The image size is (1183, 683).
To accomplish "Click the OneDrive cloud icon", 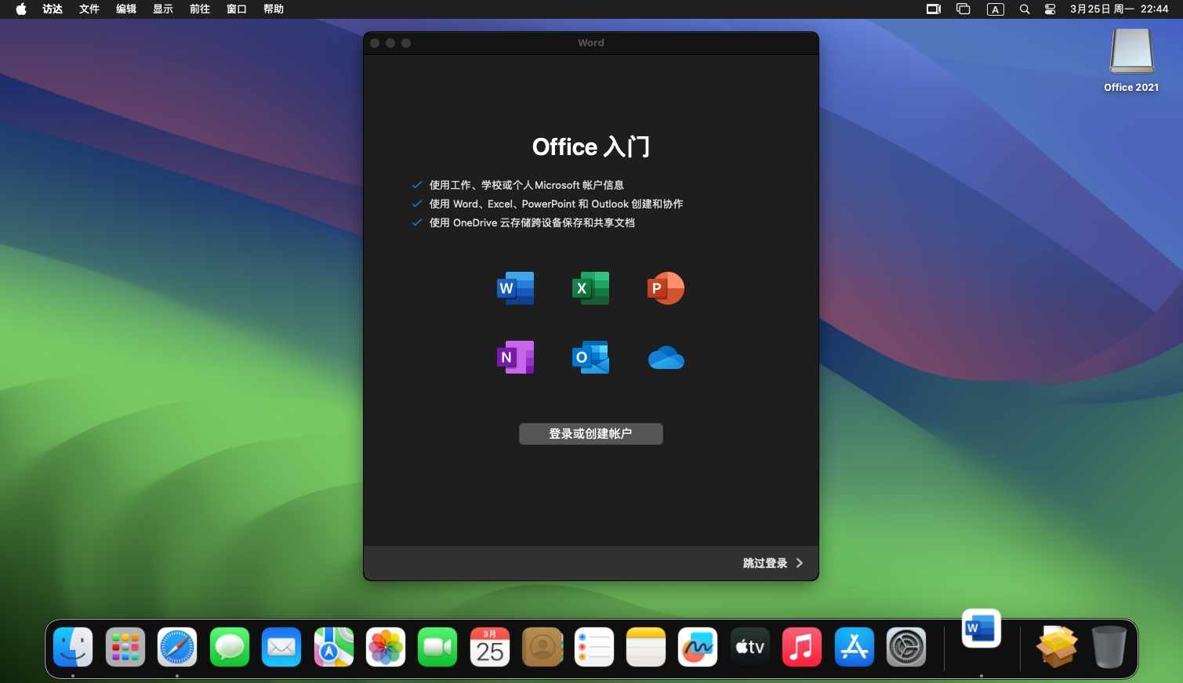I will (666, 358).
